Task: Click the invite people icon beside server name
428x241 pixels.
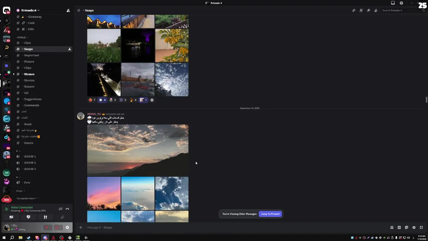Action: pos(68,10)
